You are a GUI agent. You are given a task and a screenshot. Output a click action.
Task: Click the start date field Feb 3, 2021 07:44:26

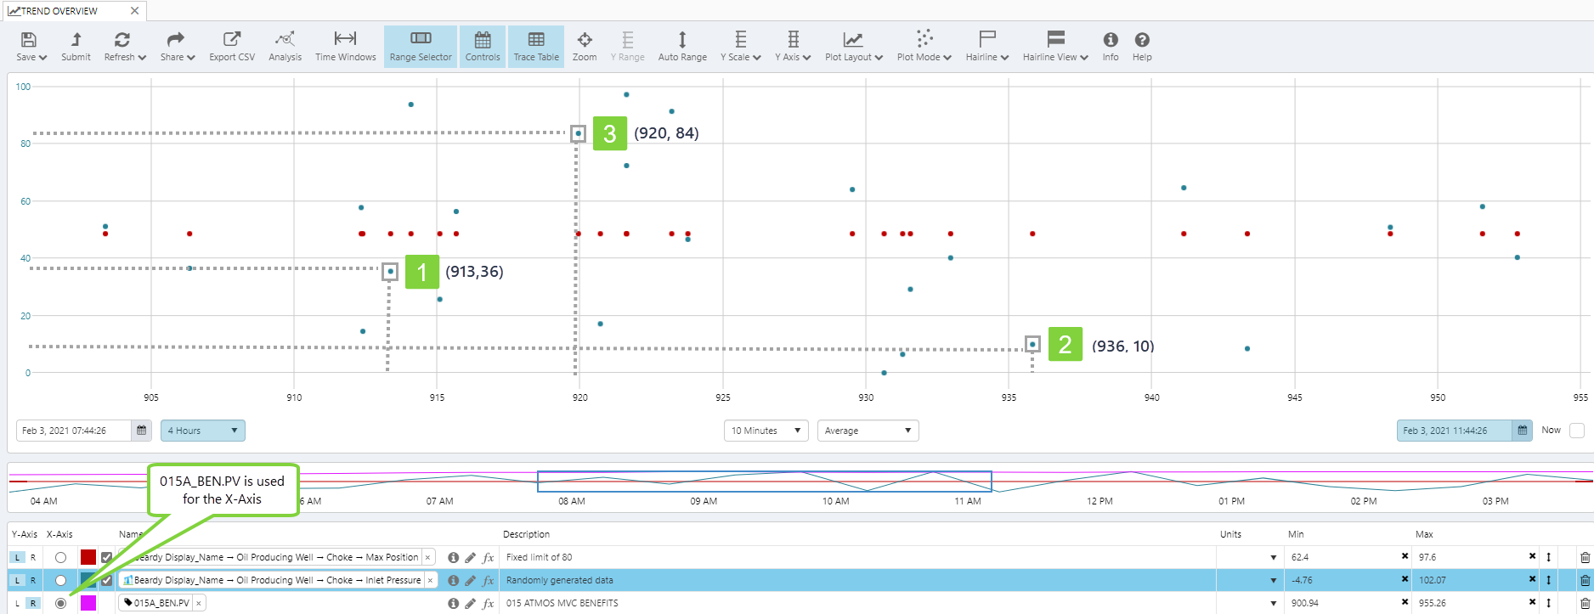coord(74,431)
